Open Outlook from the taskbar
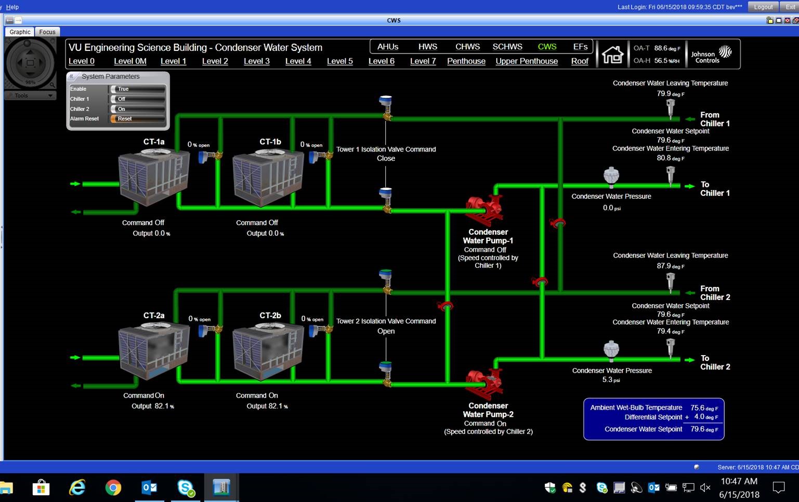 (150, 487)
